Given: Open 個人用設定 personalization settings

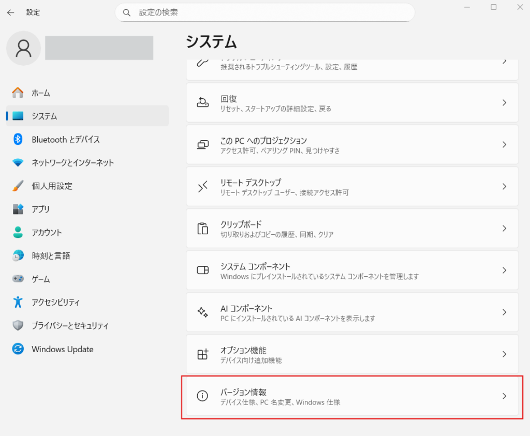Looking at the screenshot, I should [x=52, y=186].
